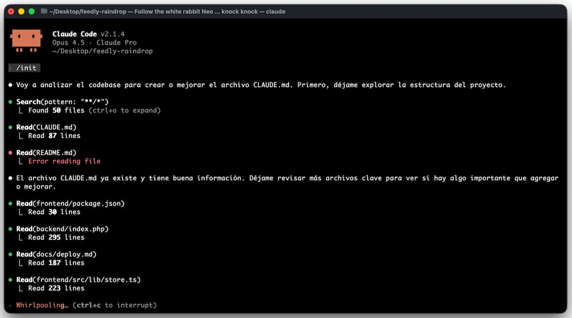This screenshot has width=572, height=318.
Task: Click the Error reading file message
Action: click(66, 161)
